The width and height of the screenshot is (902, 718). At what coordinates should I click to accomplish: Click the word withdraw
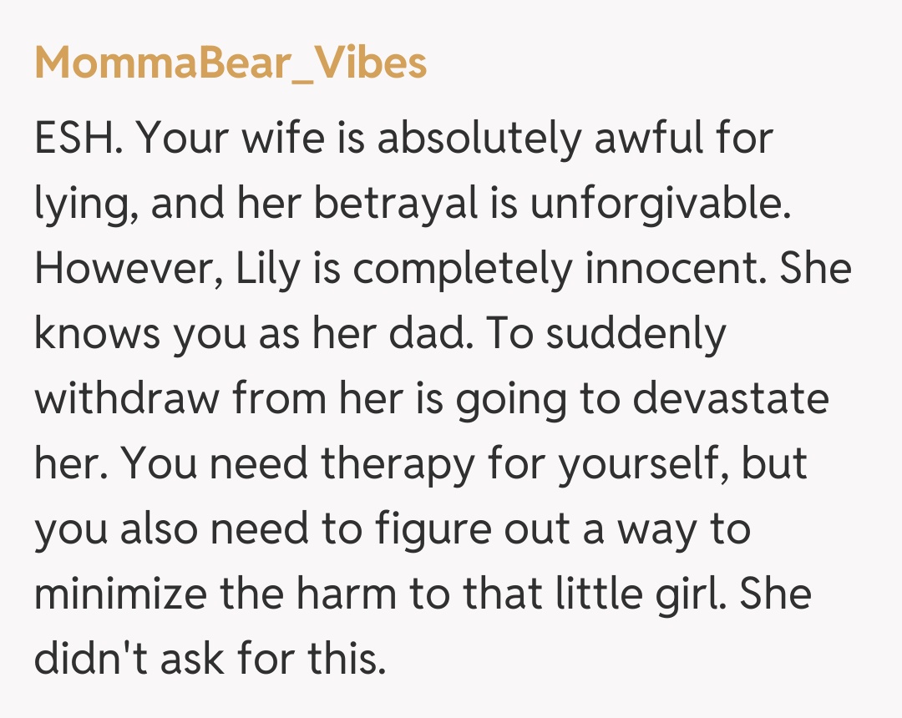coord(126,400)
